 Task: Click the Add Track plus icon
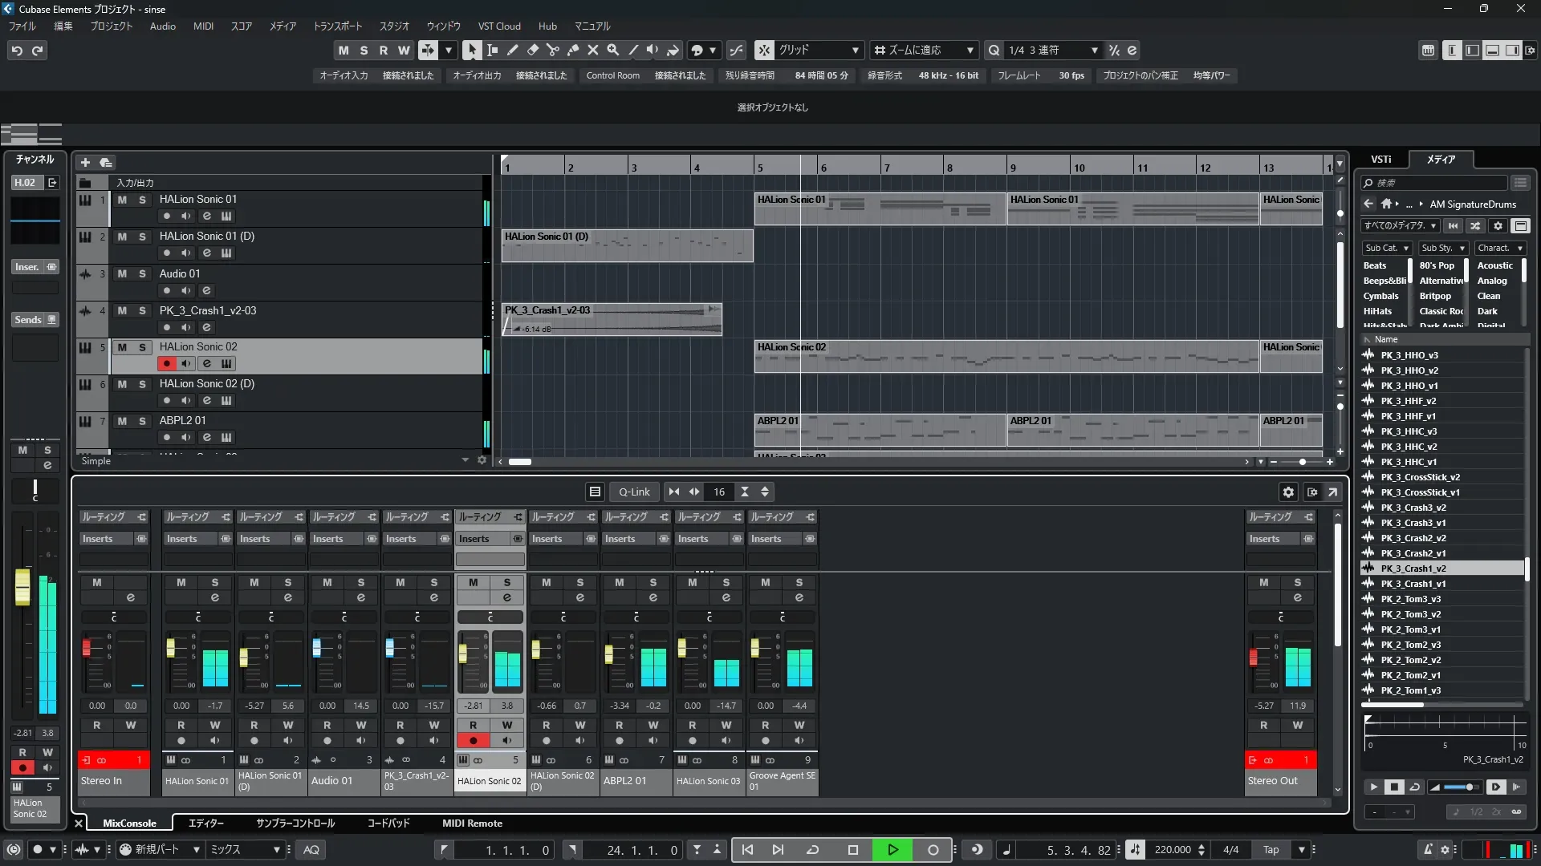[x=85, y=162]
